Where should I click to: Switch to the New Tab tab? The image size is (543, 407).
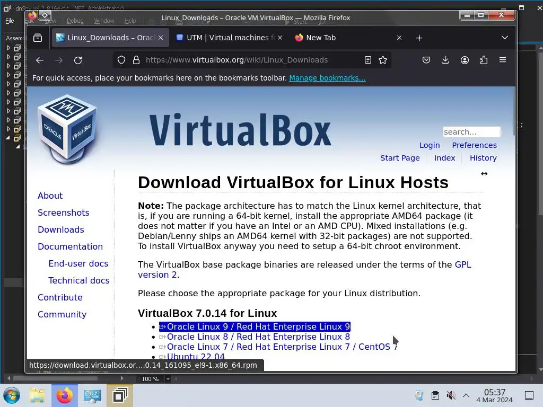348,38
